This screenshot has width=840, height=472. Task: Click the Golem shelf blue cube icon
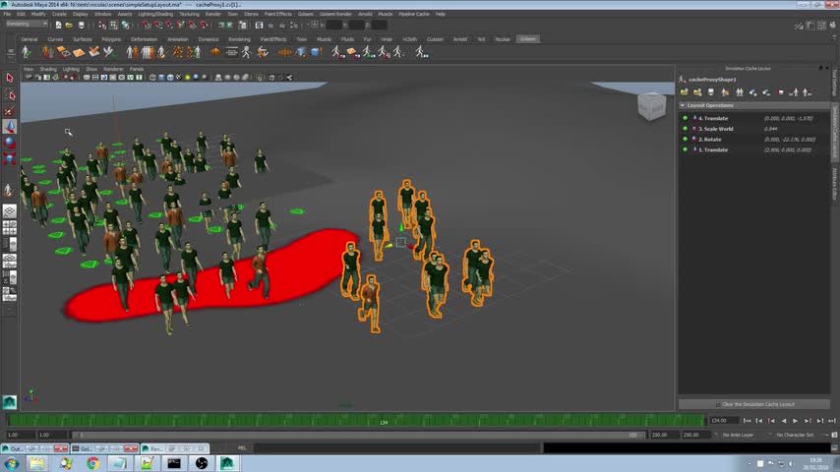click(316, 52)
